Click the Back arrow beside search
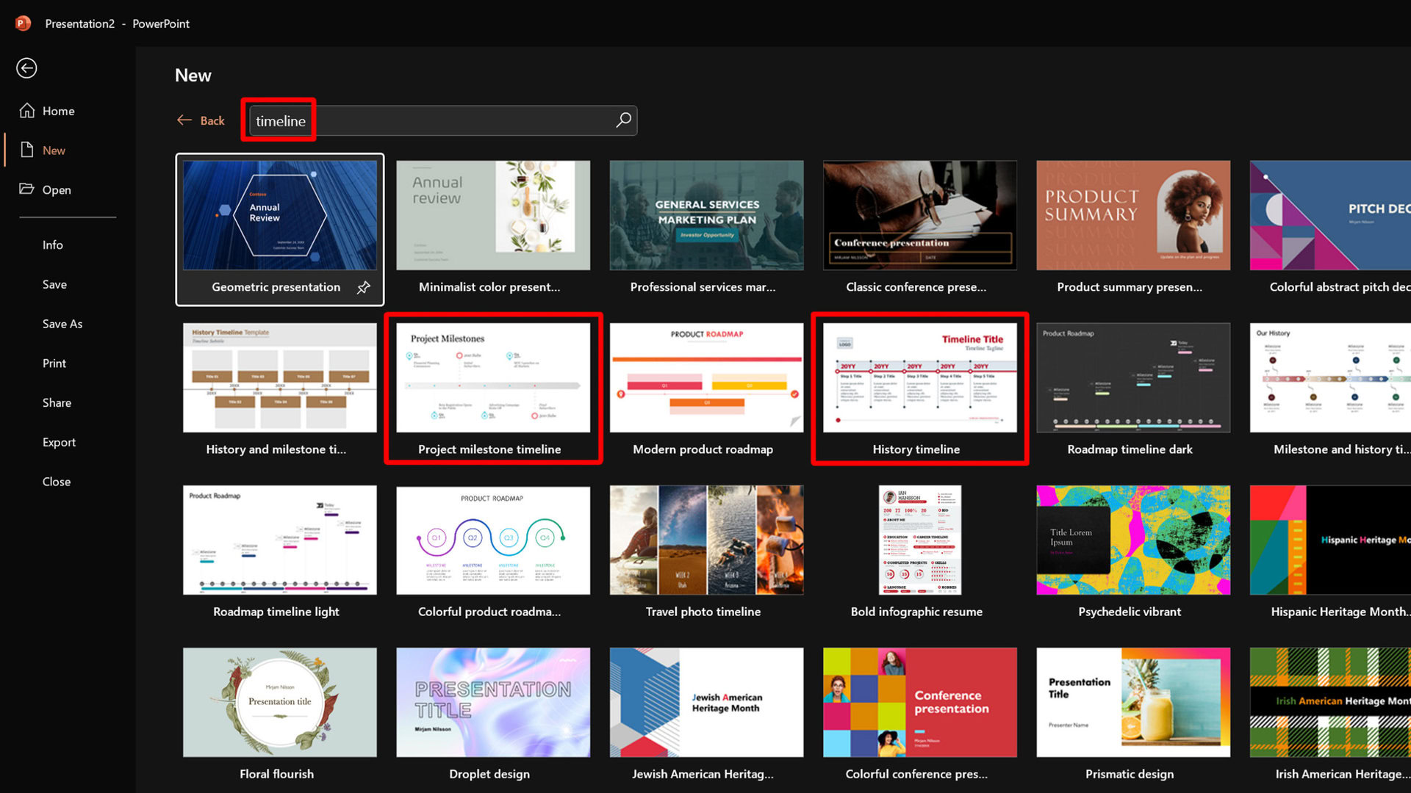The image size is (1411, 793). [x=184, y=120]
